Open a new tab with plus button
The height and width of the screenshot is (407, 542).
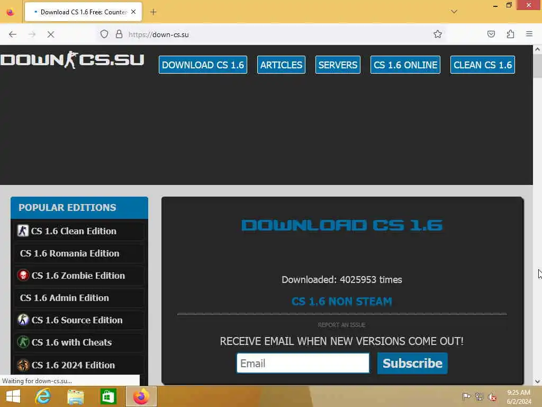pyautogui.click(x=153, y=12)
